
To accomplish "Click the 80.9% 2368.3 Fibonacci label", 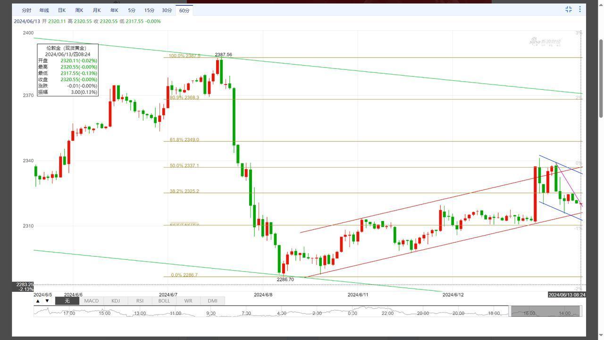I will click(x=184, y=97).
